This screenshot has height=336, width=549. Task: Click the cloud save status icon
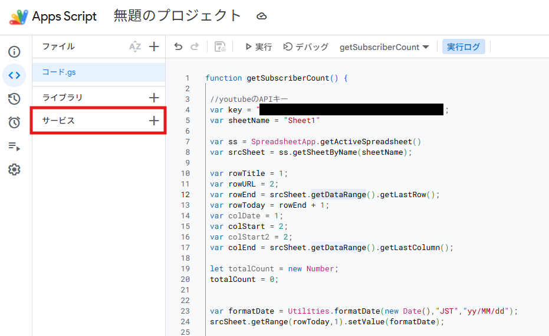pos(262,16)
